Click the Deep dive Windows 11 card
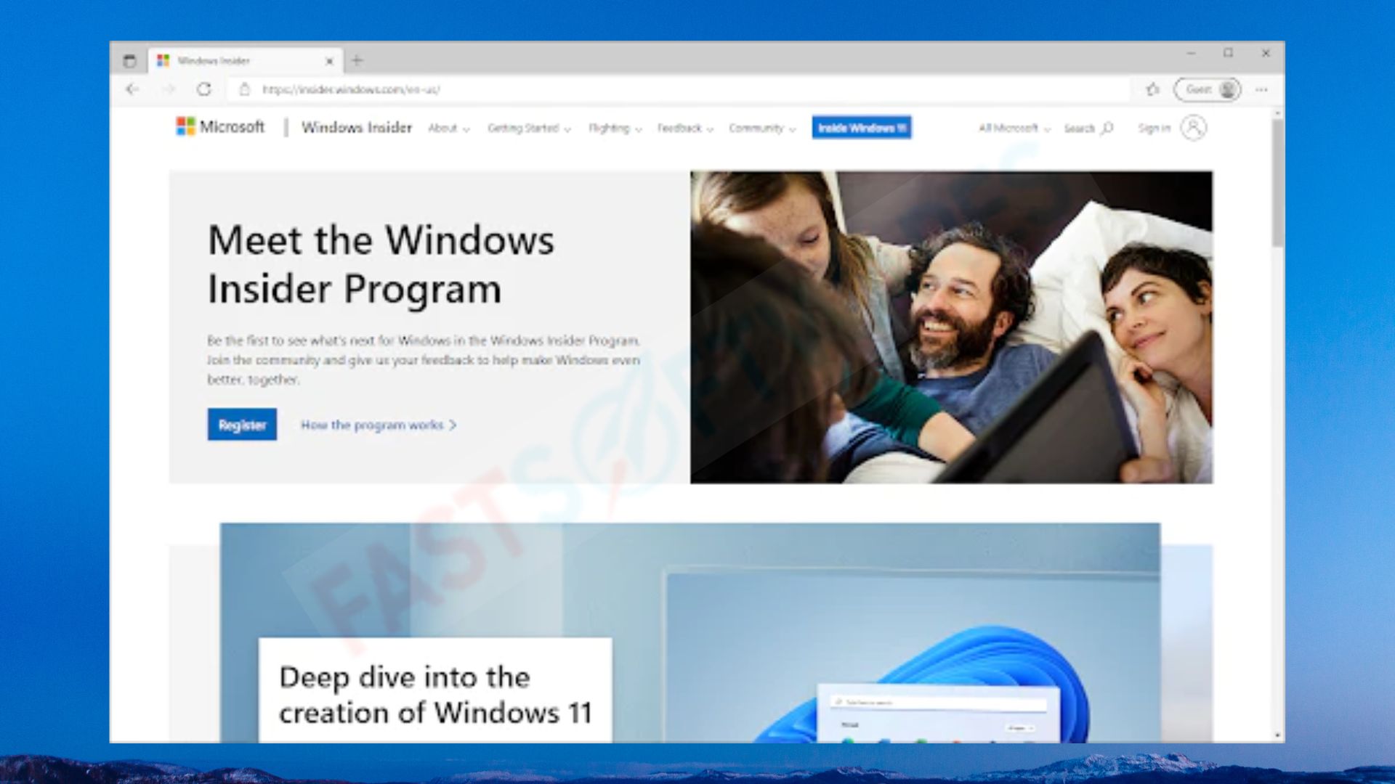 (x=435, y=690)
